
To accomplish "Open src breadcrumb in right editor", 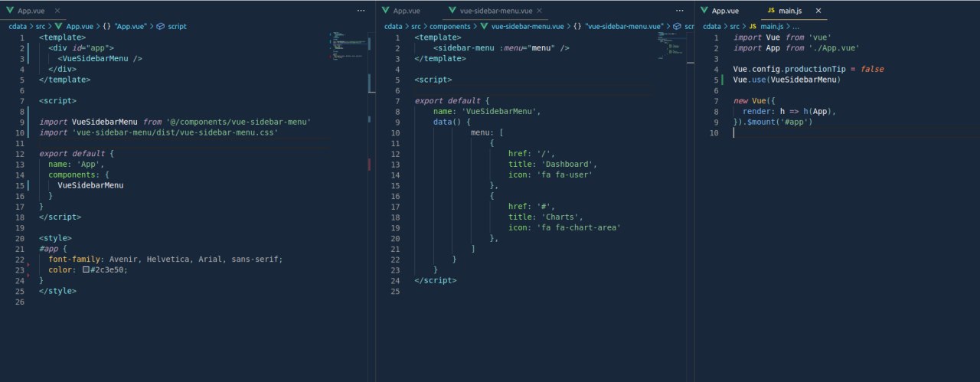I will pyautogui.click(x=736, y=26).
